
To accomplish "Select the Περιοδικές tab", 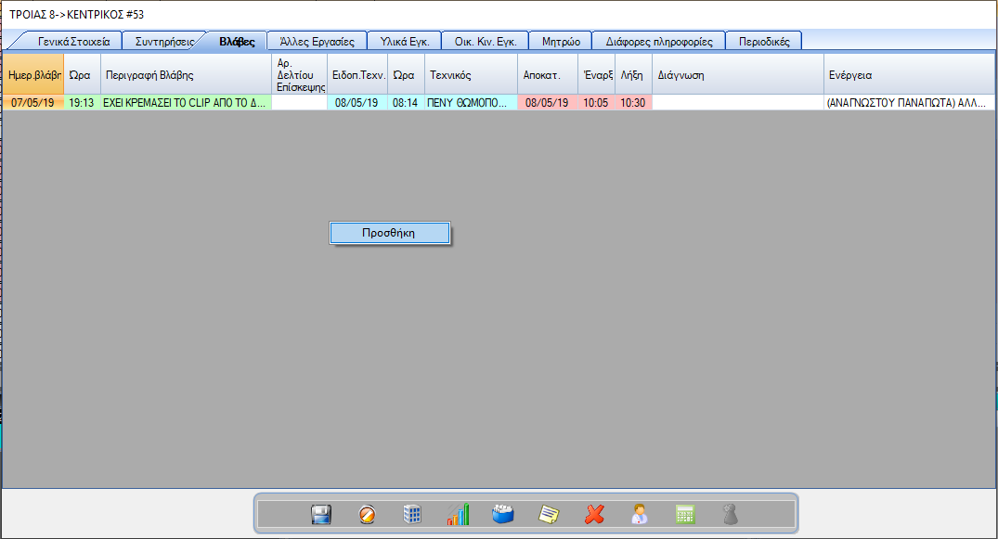I will click(764, 42).
